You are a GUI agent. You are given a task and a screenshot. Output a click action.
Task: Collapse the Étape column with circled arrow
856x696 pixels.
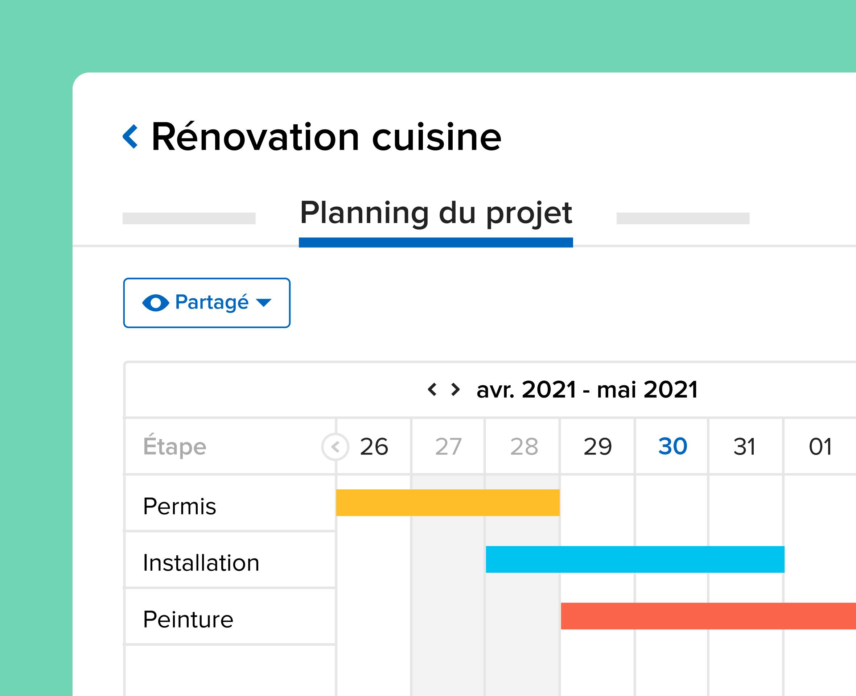coord(336,447)
